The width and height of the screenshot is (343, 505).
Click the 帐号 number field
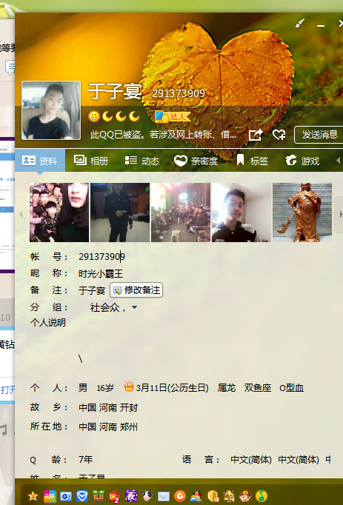(x=102, y=257)
